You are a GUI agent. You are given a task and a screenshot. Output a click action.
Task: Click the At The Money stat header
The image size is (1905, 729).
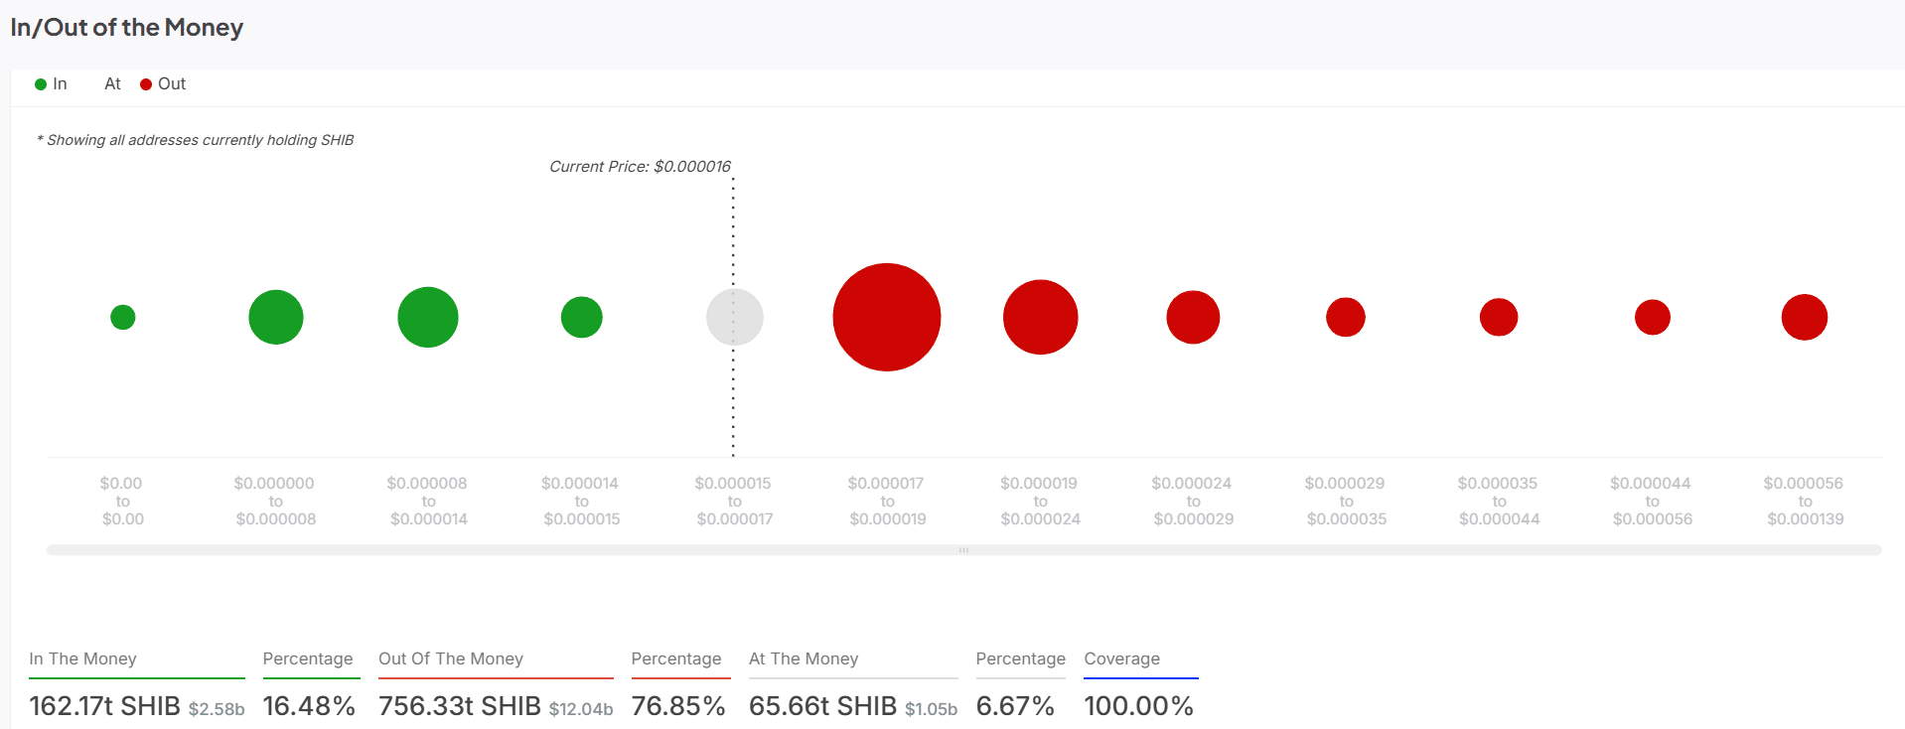804,658
